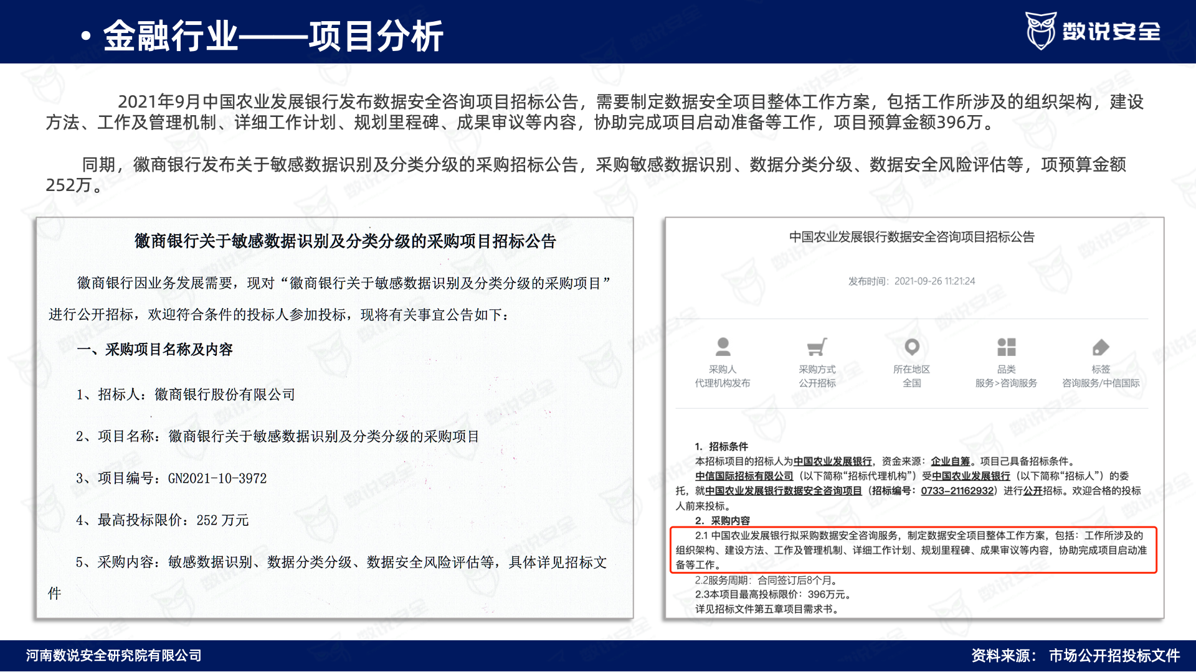Click the 徽商银行 announcement document image
Viewport: 1196px width, 672px height.
tap(335, 418)
